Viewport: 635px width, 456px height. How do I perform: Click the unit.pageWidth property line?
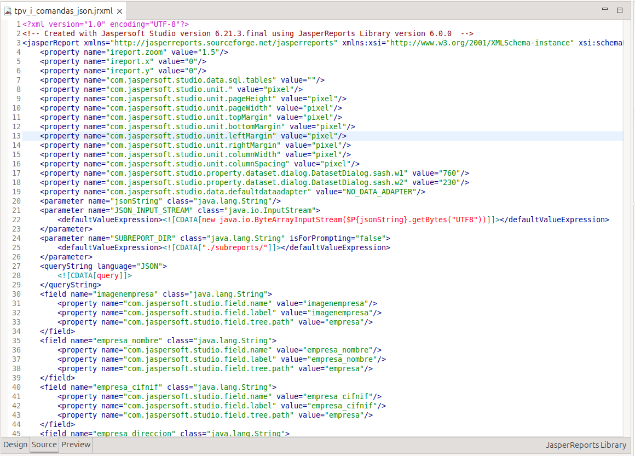[x=190, y=108]
